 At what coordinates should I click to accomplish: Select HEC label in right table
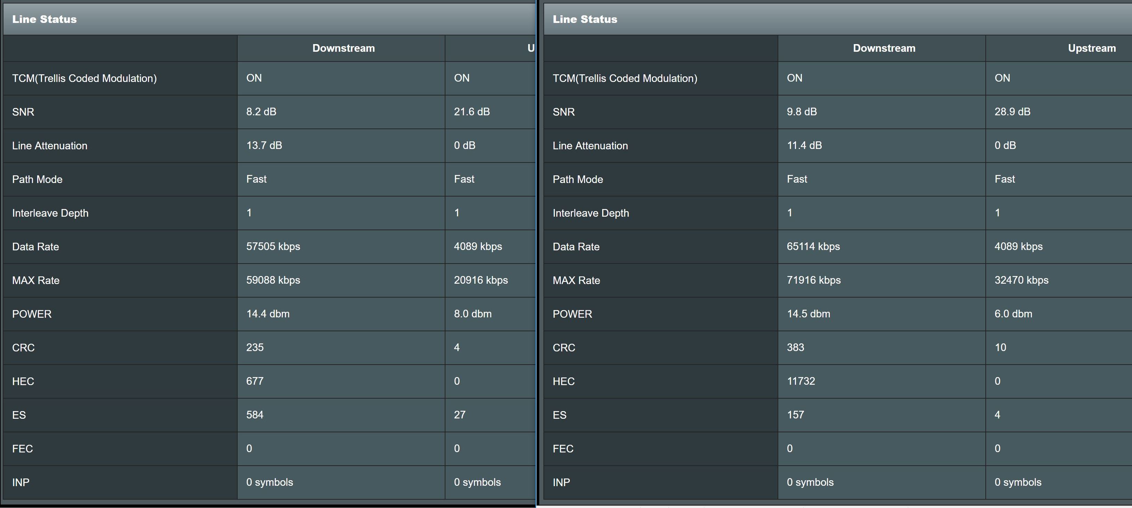(x=563, y=382)
